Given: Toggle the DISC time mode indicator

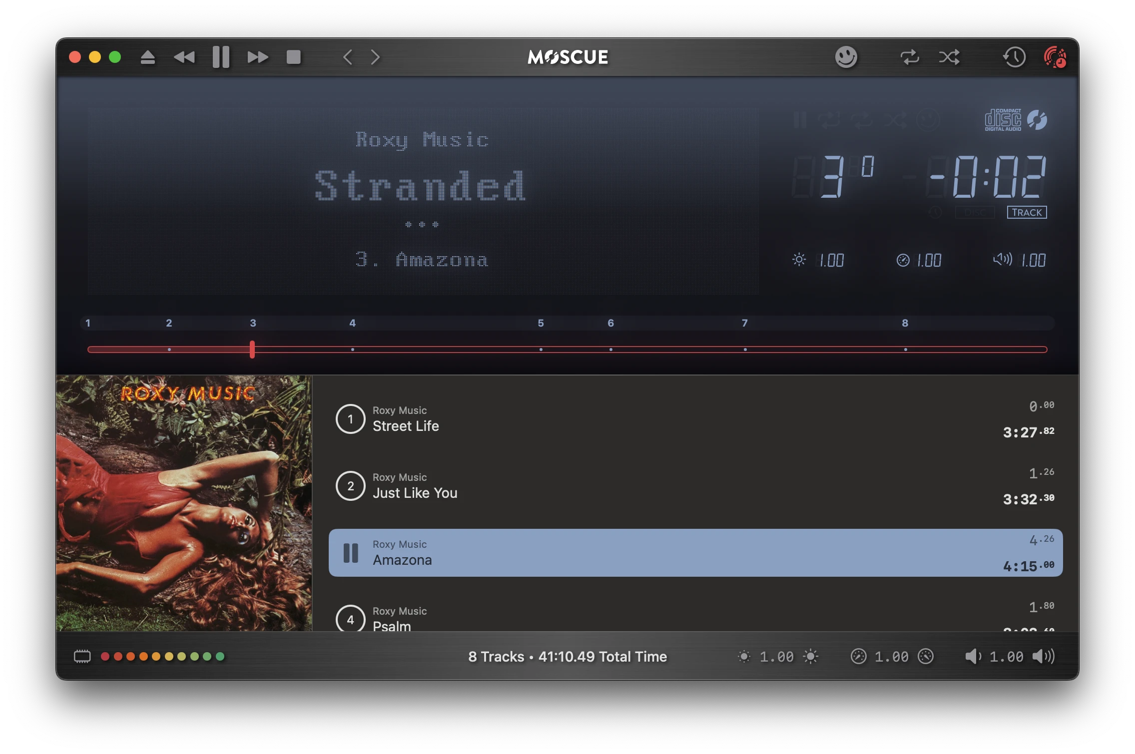Looking at the screenshot, I should click(x=975, y=212).
